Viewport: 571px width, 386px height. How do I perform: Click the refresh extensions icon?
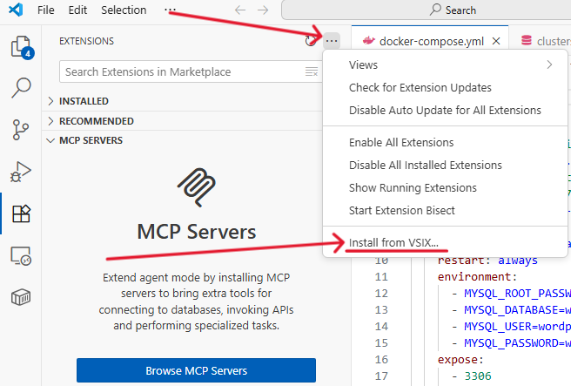(x=312, y=41)
